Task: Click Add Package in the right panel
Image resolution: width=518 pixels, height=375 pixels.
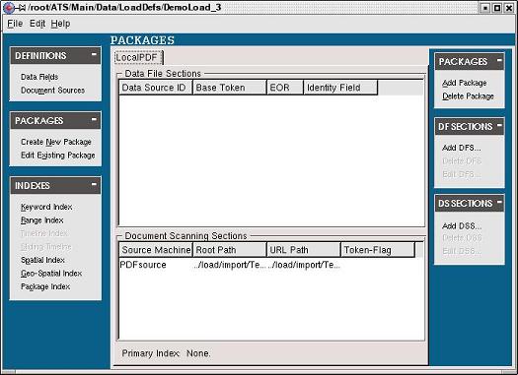Action: tap(464, 83)
